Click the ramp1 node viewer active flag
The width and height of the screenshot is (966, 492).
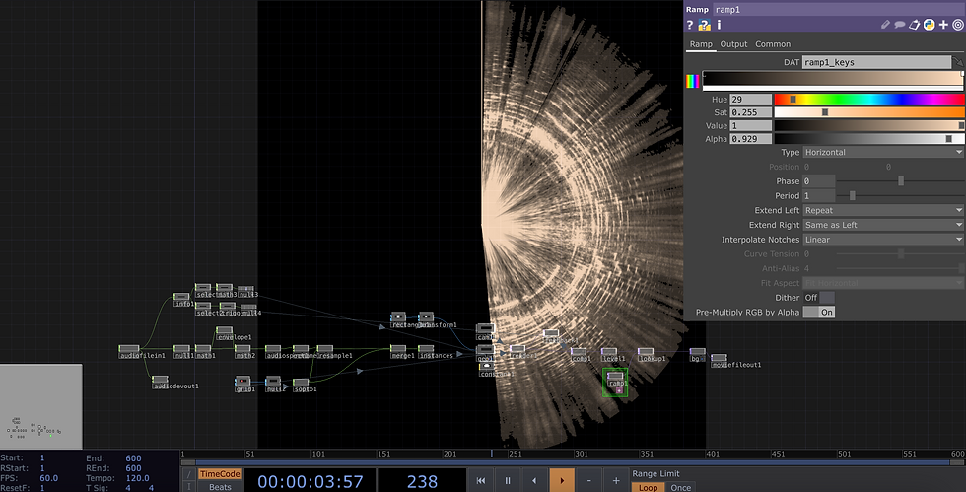point(619,390)
